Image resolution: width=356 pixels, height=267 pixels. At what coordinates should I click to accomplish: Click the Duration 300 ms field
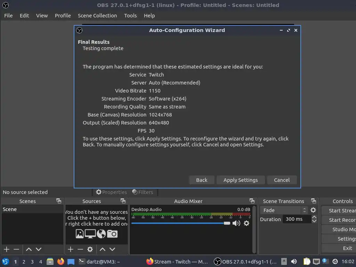click(x=297, y=219)
